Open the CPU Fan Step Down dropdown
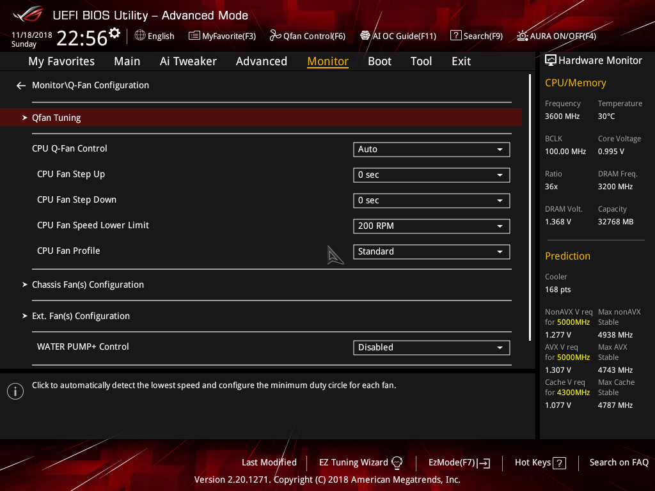The width and height of the screenshot is (655, 491). click(x=432, y=200)
